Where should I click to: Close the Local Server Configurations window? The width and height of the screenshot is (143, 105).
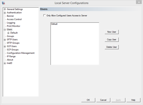pyautogui.click(x=139, y=2)
